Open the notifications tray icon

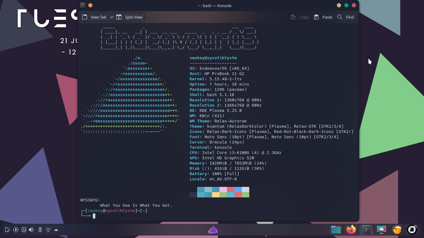[7, 230]
